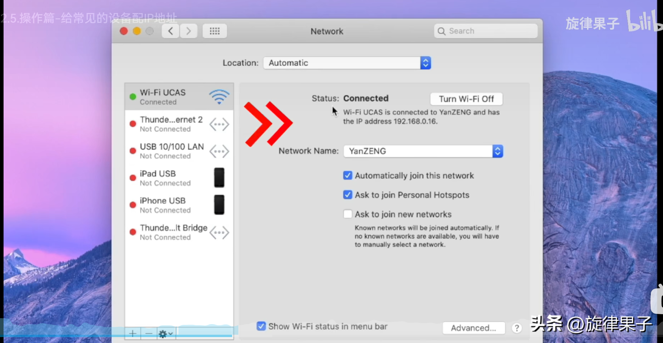Uncheck Ask to join Personal Hotspots
Viewport: 663px width, 343px height.
pos(348,195)
